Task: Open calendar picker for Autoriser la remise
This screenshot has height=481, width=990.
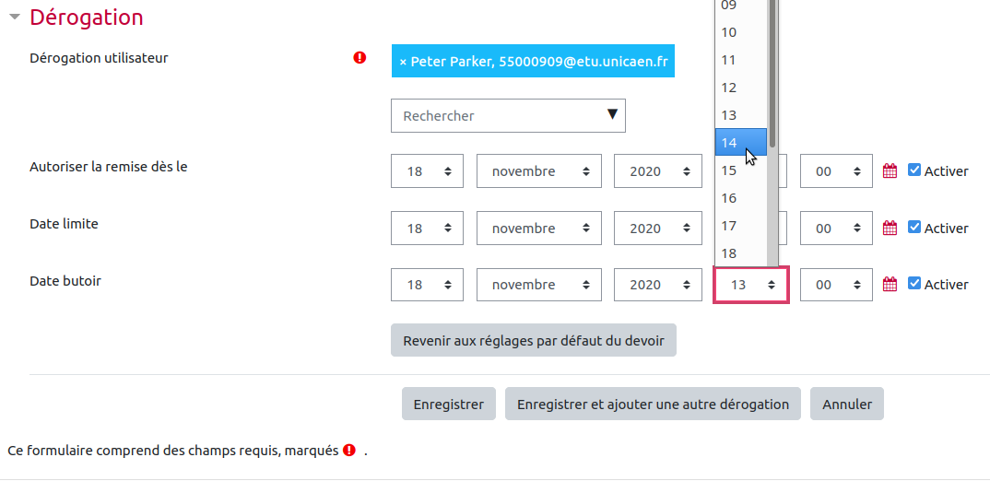Action: (890, 171)
